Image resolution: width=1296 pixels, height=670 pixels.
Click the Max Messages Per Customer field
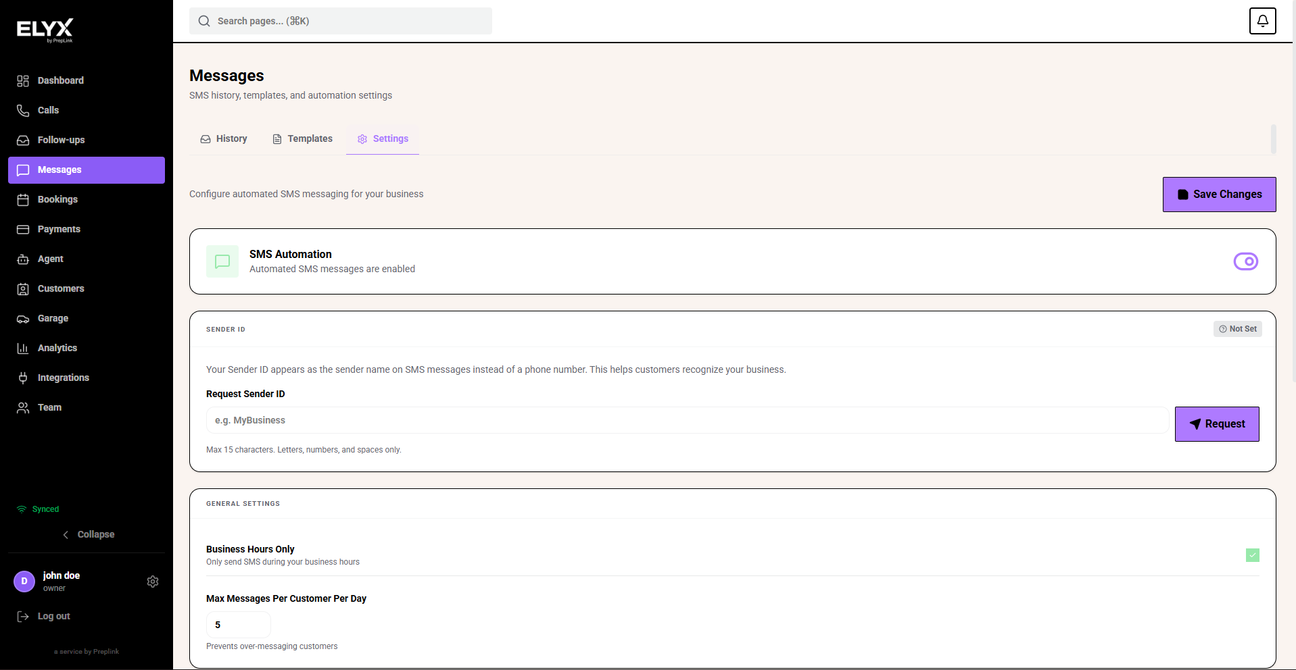(x=239, y=625)
